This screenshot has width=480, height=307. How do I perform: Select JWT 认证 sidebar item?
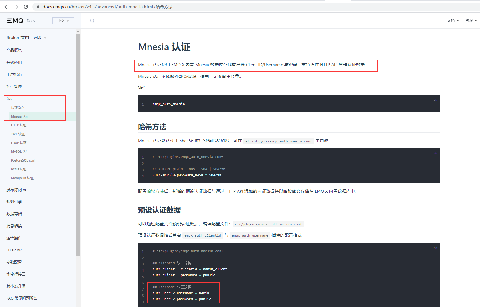(x=18, y=134)
